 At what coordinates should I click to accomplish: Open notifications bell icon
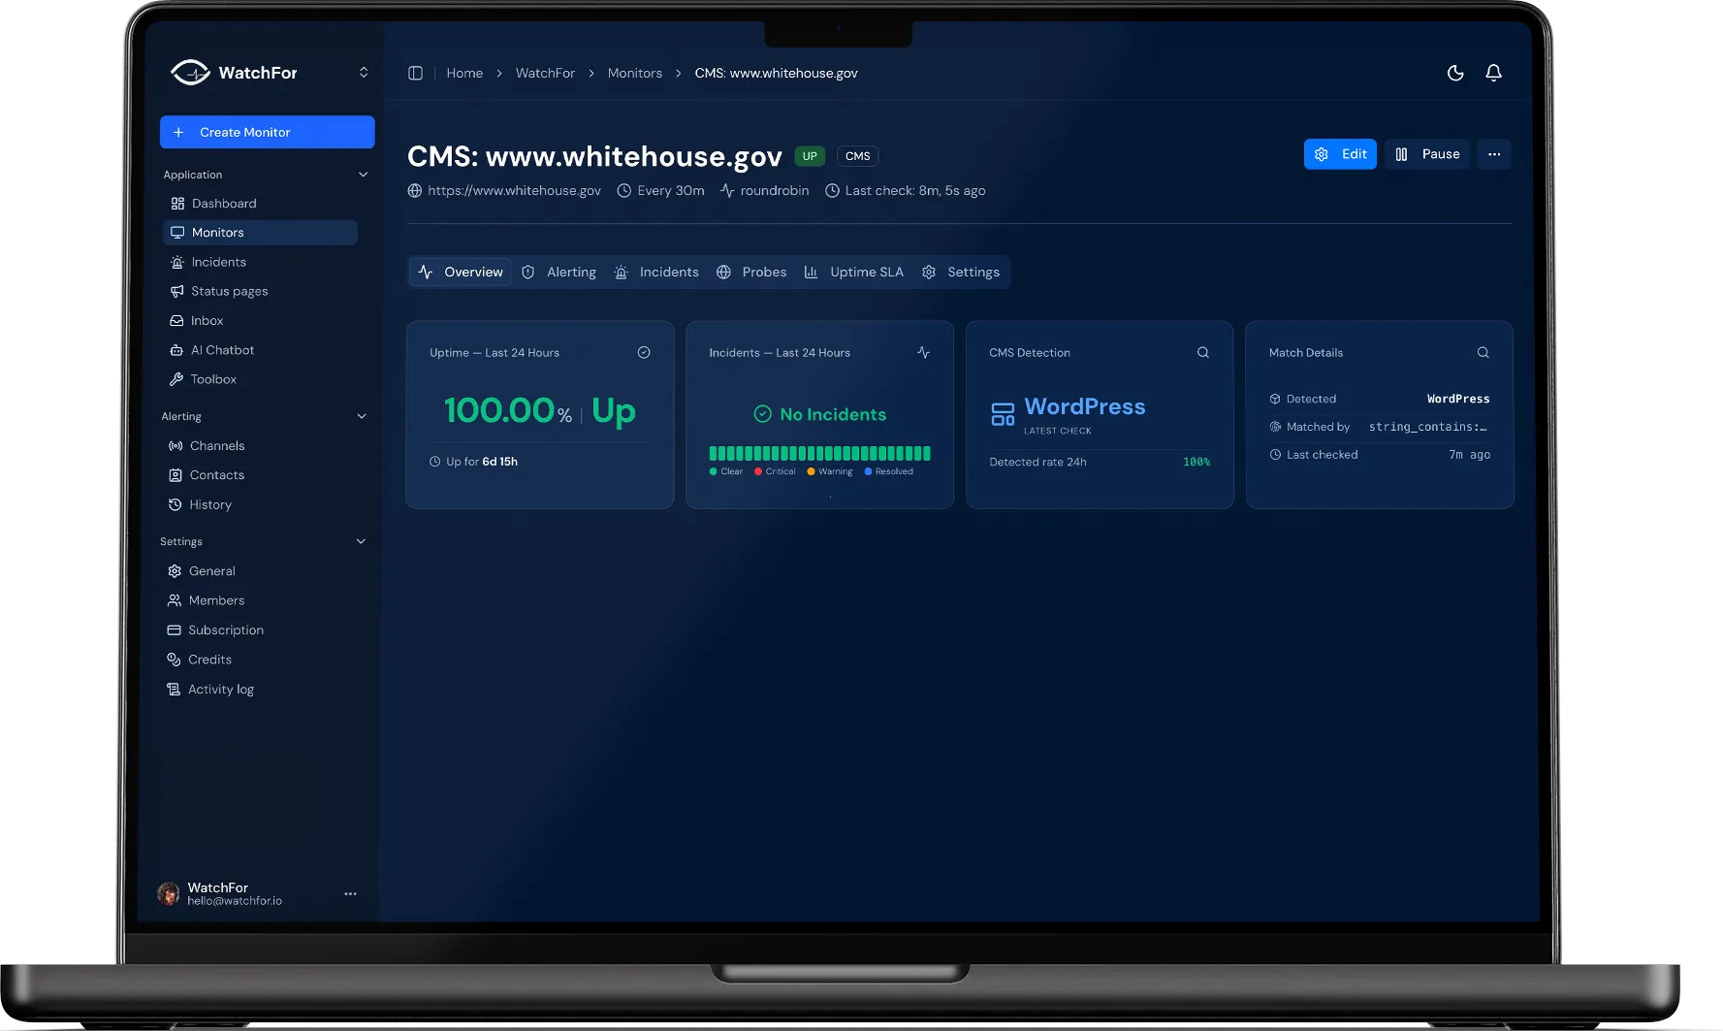tap(1494, 73)
